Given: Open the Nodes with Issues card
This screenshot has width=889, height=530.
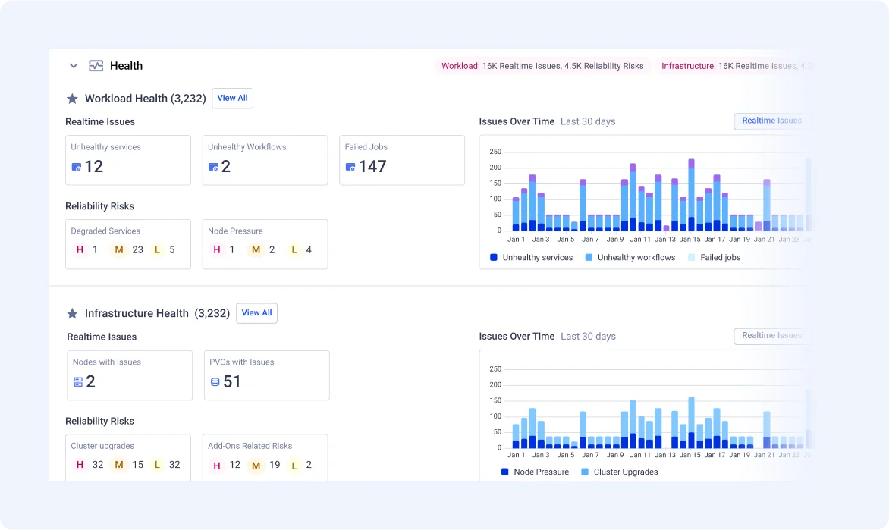Looking at the screenshot, I should click(x=130, y=375).
